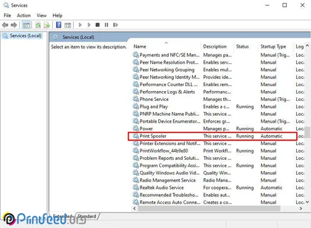
Task: Sort by the Status column header
Action: [246, 46]
